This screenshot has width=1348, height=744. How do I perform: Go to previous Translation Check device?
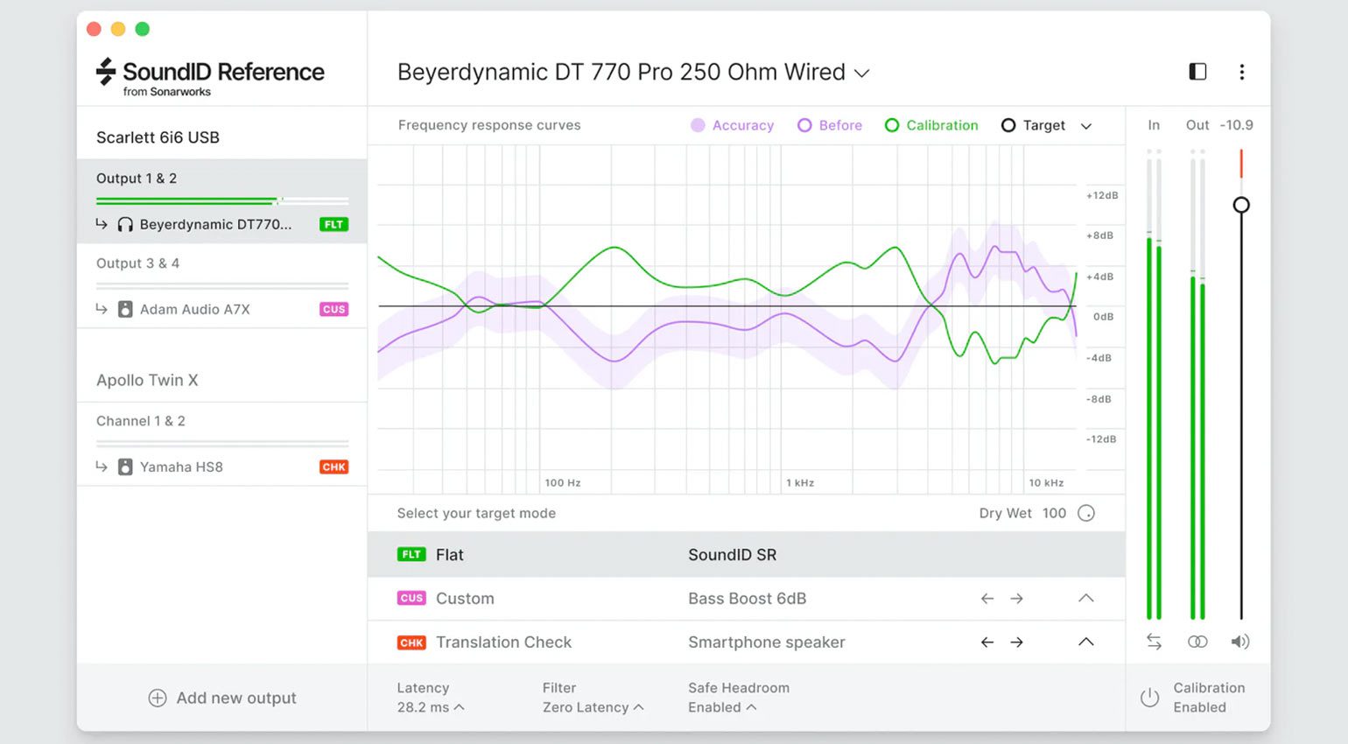click(x=987, y=642)
